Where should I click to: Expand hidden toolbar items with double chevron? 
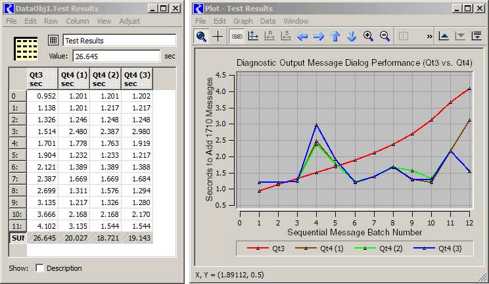[x=430, y=37]
